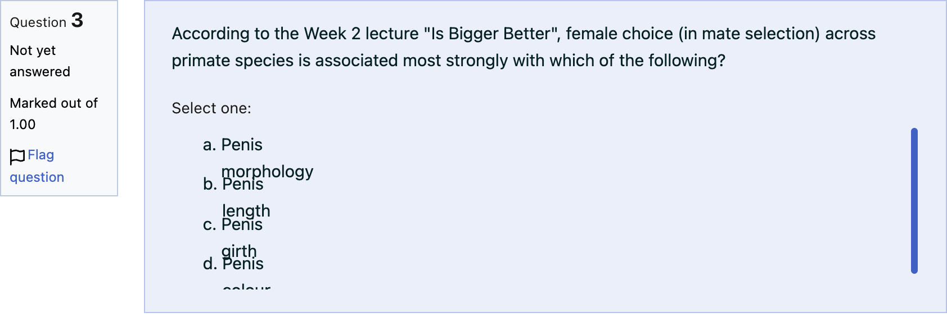This screenshot has width=947, height=331.
Task: Click the flag icon beside Flag question
Action: 17,157
